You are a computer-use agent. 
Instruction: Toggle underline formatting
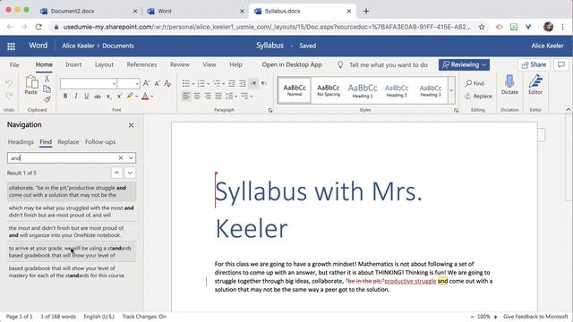pyautogui.click(x=86, y=96)
